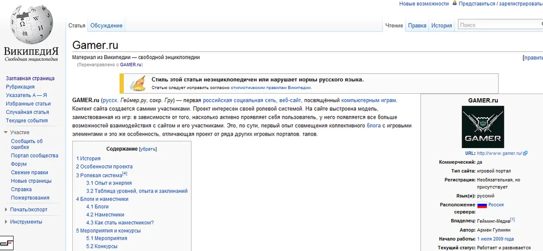Viewport: 543px width, 251px height.
Task: Open Случайная статья random article link
Action: 27,112
